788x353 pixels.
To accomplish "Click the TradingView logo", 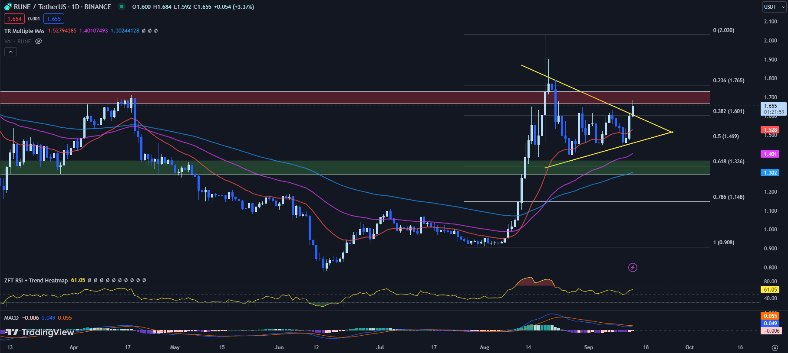I will (x=40, y=332).
